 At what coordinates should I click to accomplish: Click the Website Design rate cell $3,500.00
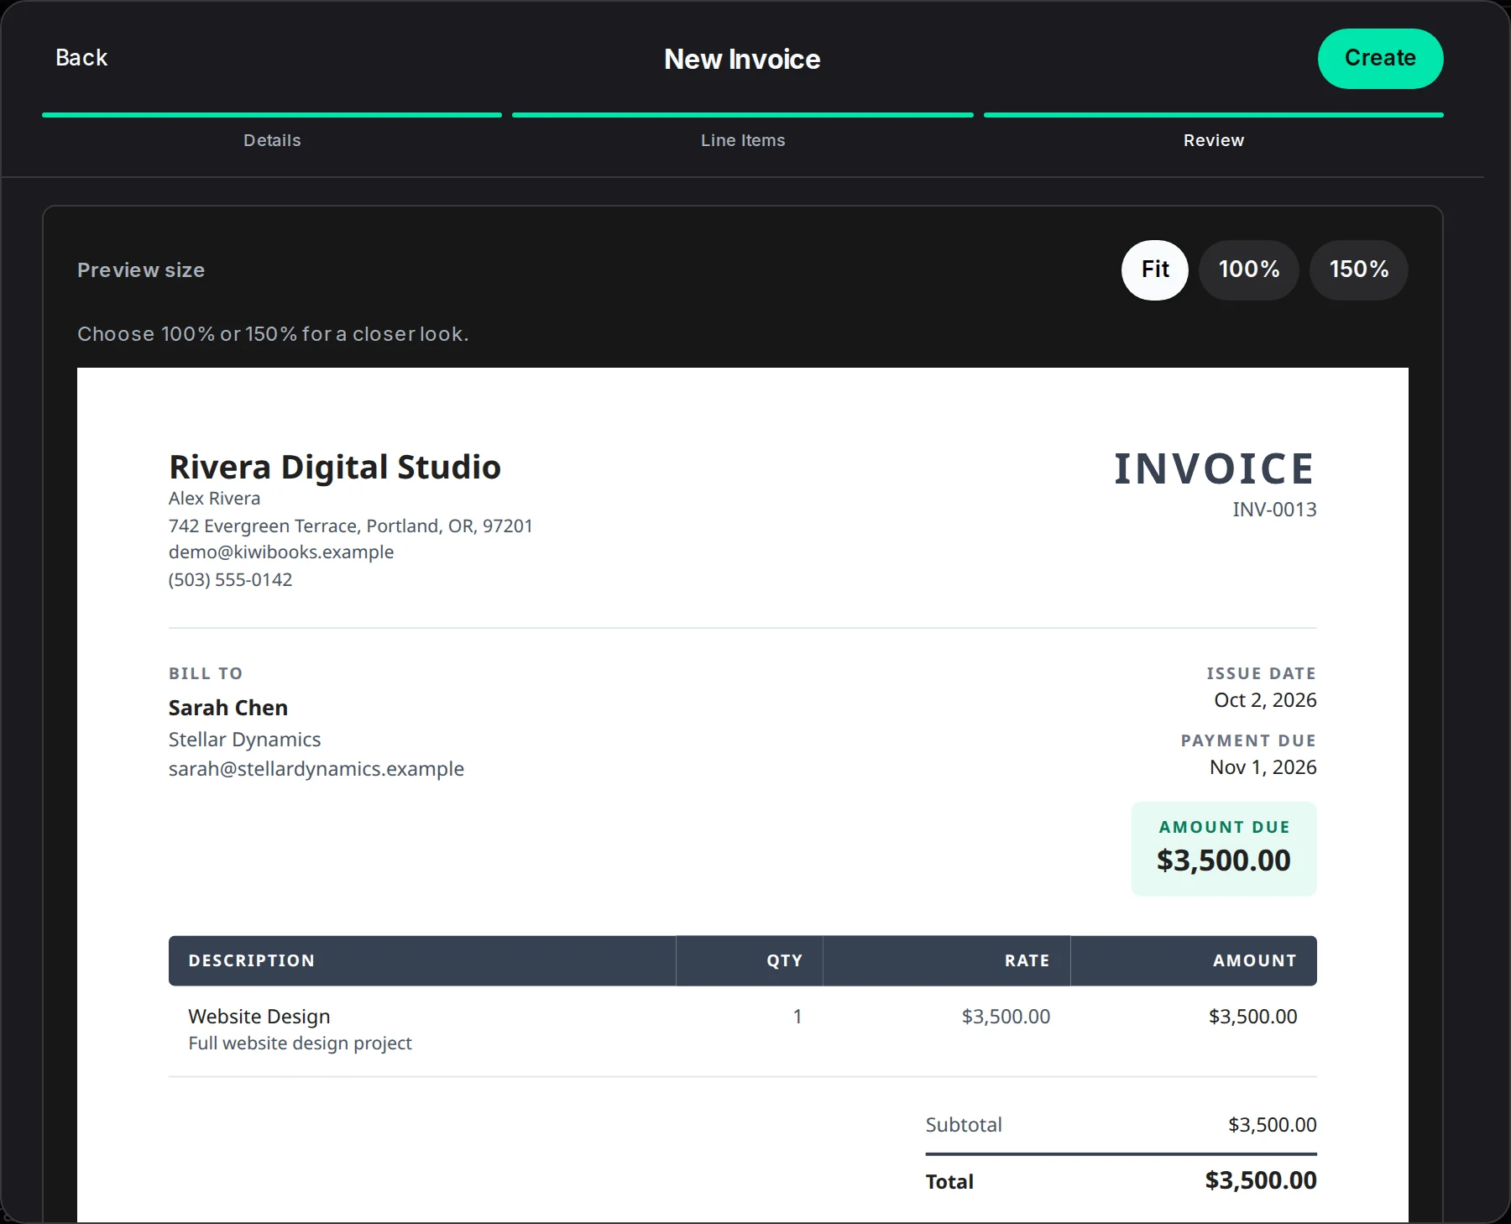pos(1006,1017)
